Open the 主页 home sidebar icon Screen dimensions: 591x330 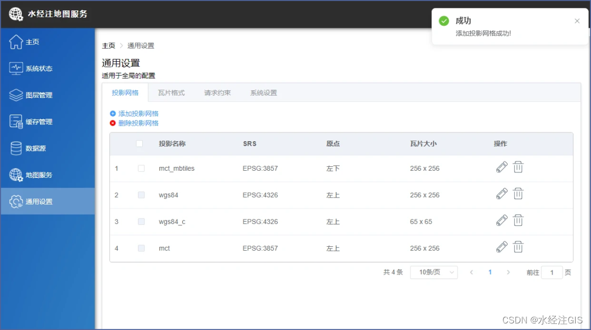coord(16,42)
